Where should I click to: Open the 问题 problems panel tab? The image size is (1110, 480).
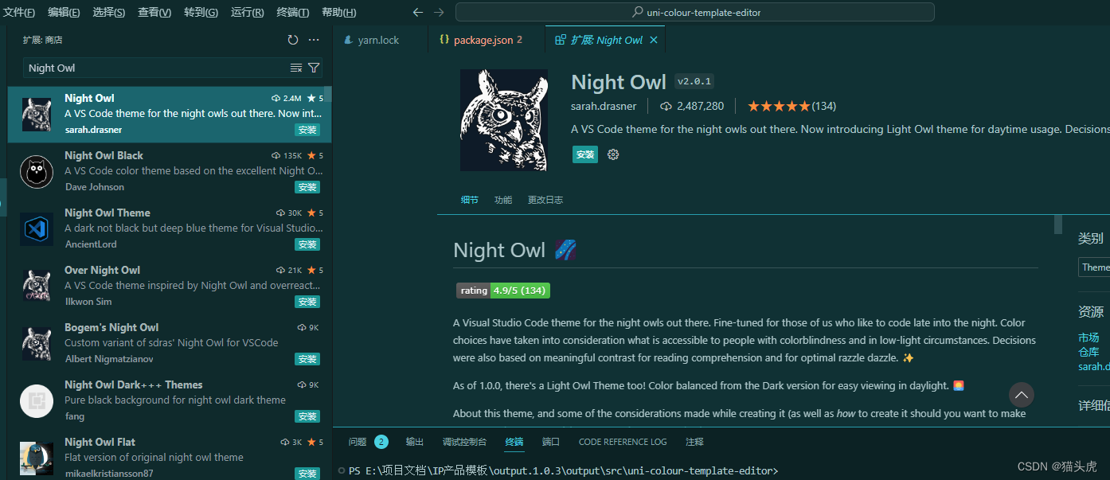click(368, 442)
